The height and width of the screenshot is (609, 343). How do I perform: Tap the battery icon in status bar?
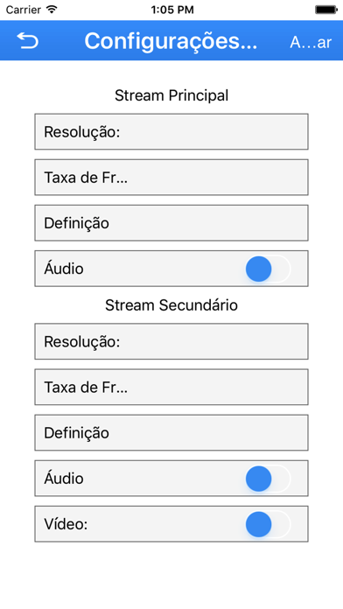pos(326,10)
